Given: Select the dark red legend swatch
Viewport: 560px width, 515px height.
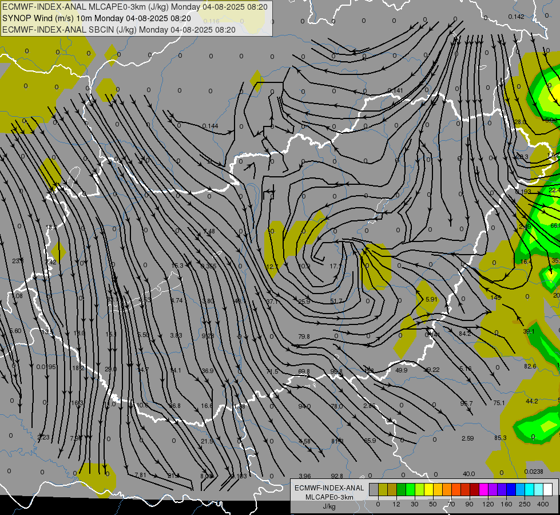Looking at the screenshot, I should pos(474,490).
